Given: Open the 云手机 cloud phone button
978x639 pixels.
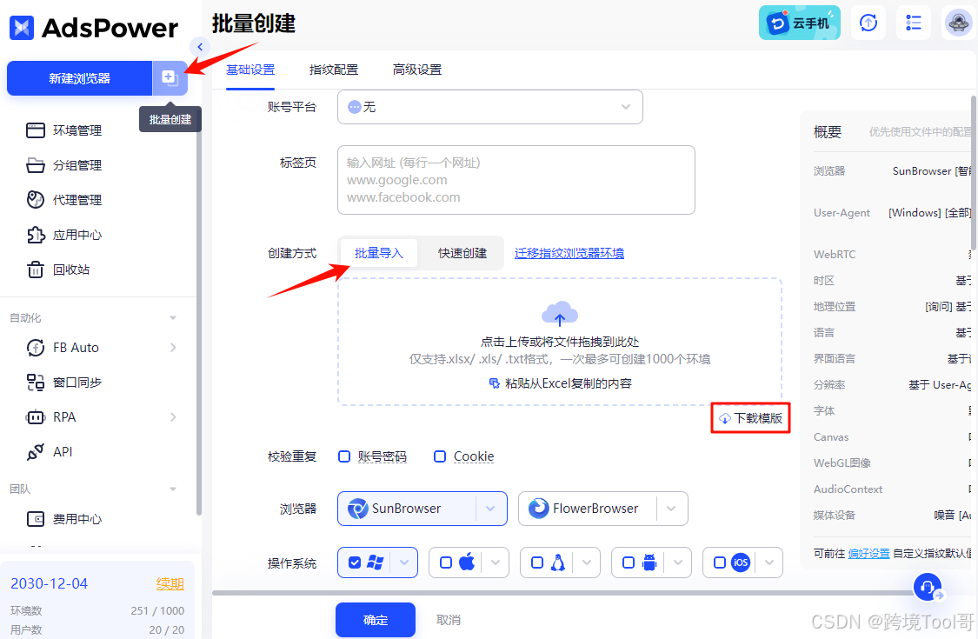Looking at the screenshot, I should click(800, 23).
